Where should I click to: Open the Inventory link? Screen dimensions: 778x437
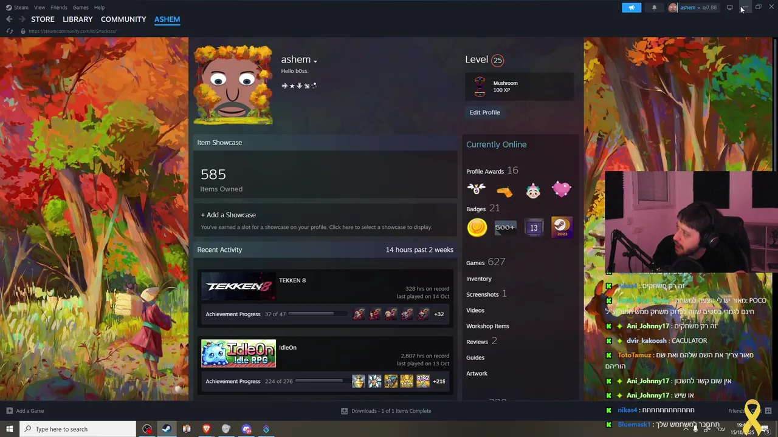click(479, 279)
